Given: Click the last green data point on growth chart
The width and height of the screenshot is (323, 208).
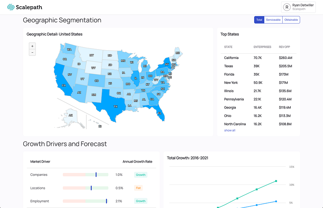Looking at the screenshot, I should pyautogui.click(x=276, y=181).
